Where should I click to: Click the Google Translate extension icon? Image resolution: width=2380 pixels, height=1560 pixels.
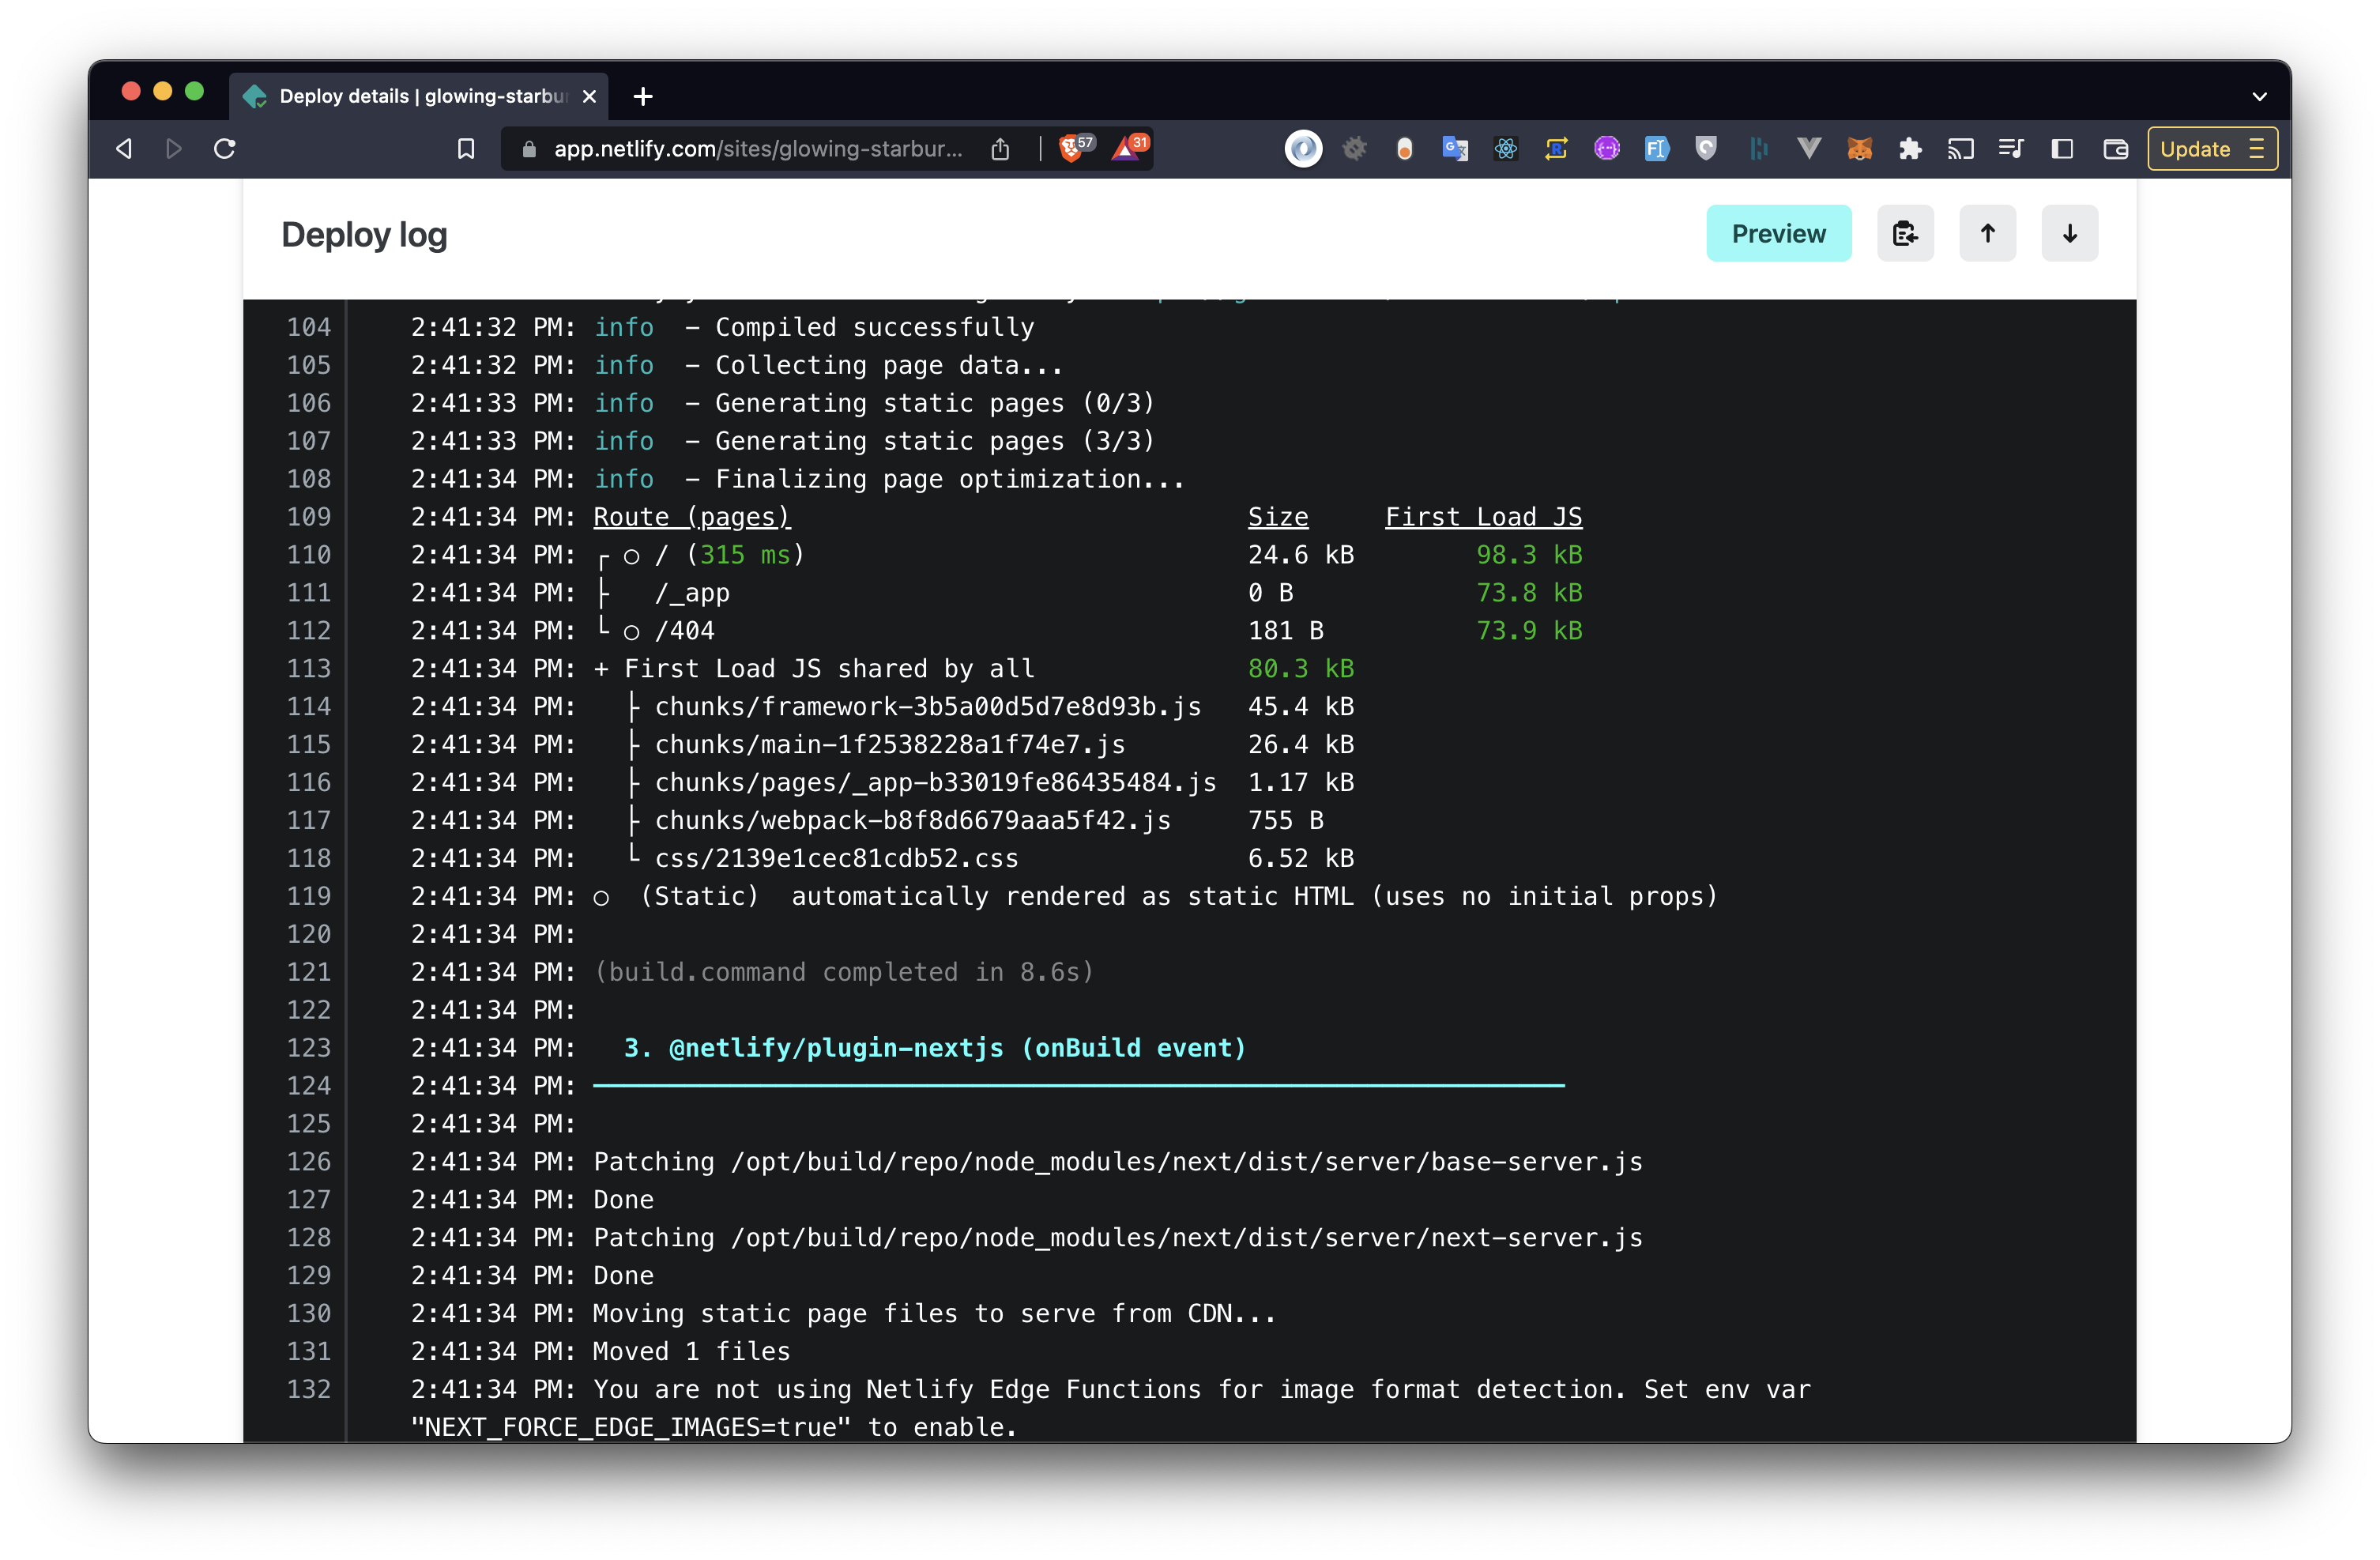(1455, 148)
